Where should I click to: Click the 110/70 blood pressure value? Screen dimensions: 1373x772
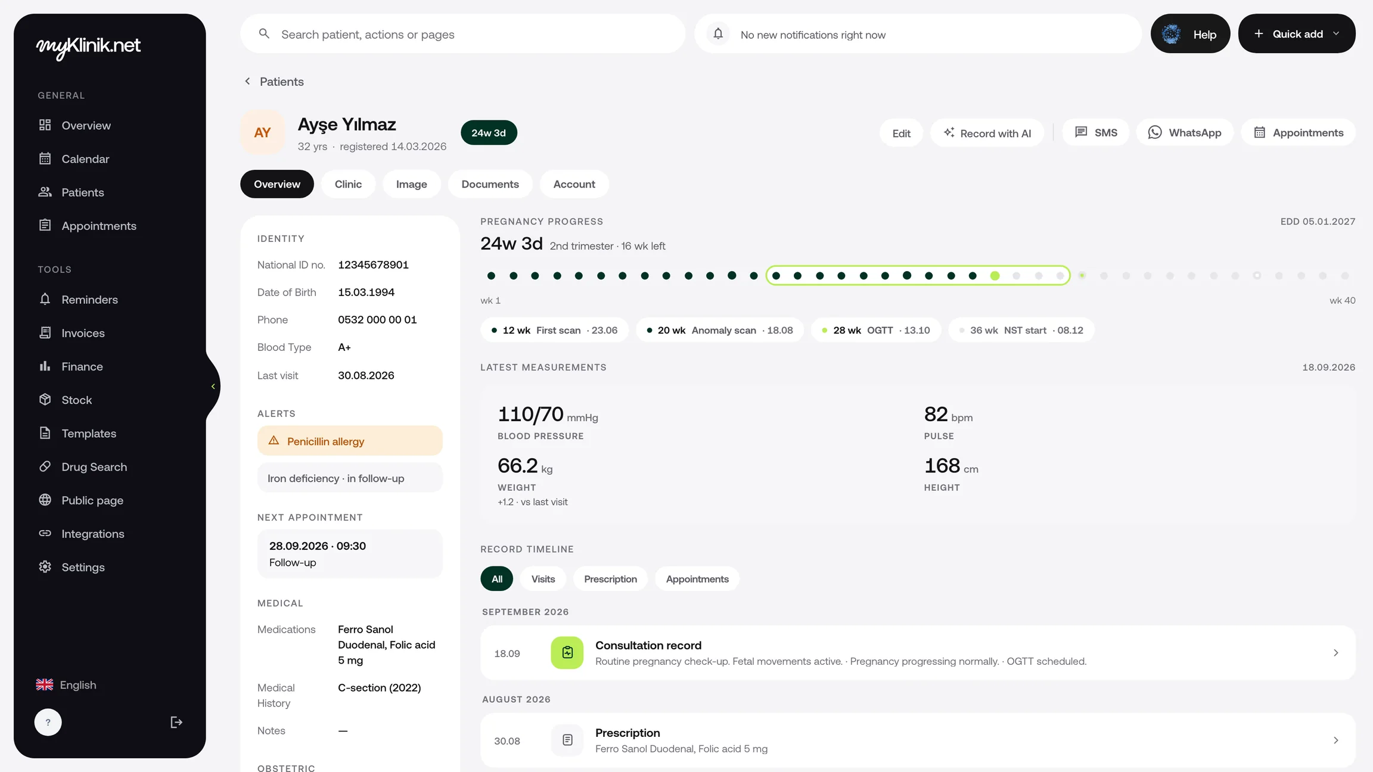click(530, 414)
